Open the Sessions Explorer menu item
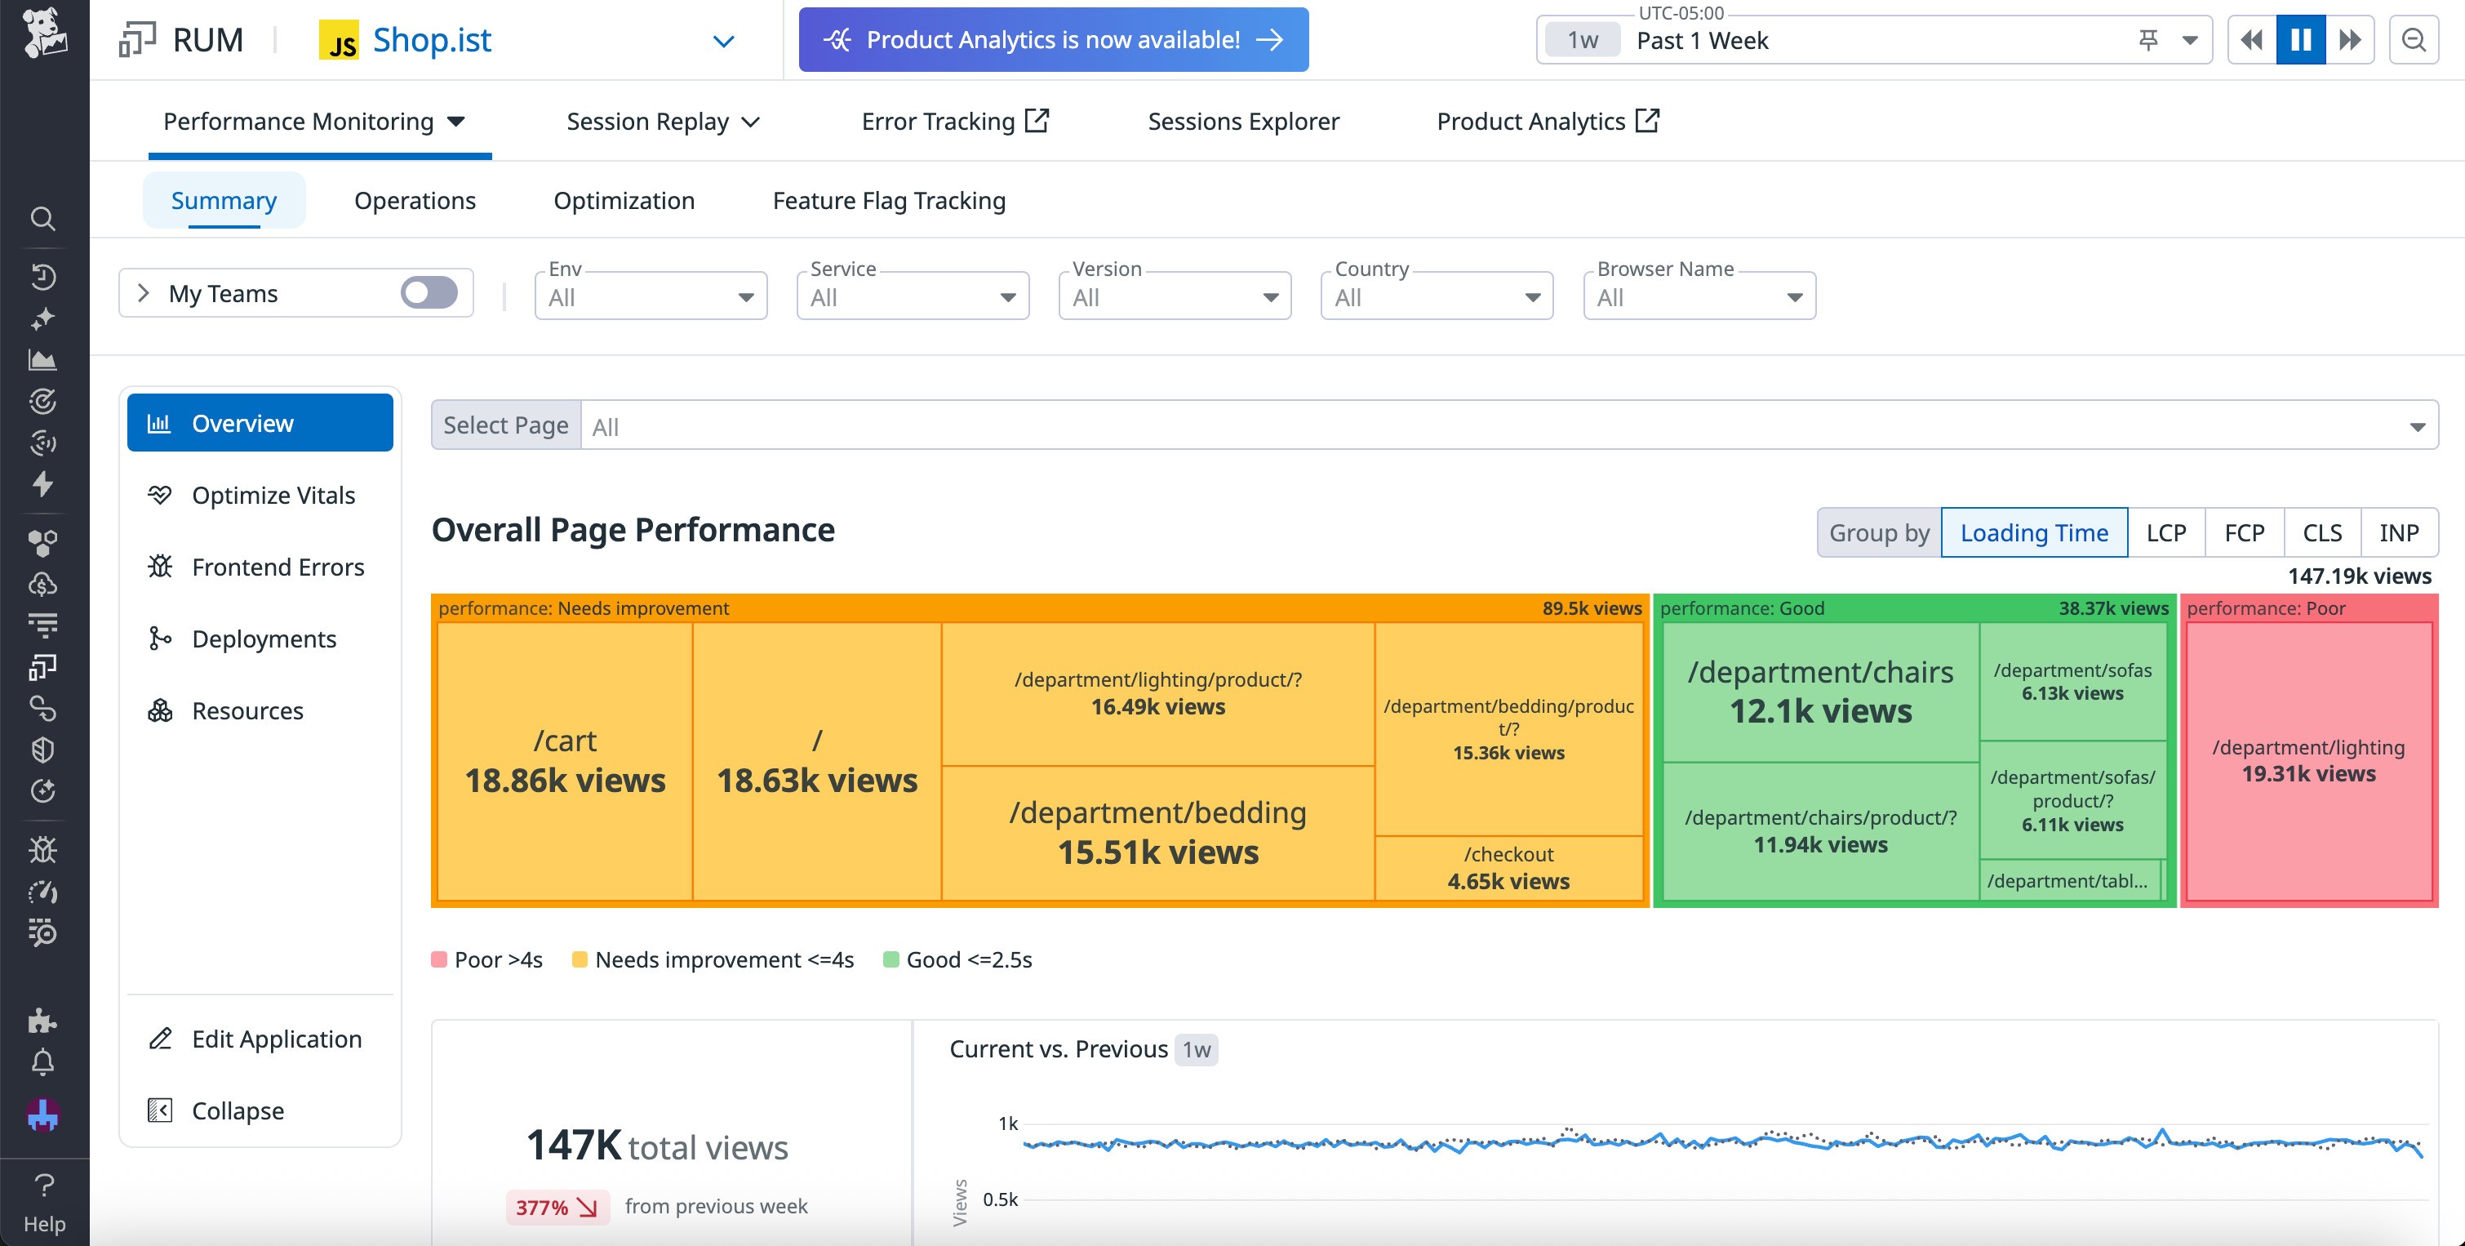The height and width of the screenshot is (1246, 2465). [1243, 121]
